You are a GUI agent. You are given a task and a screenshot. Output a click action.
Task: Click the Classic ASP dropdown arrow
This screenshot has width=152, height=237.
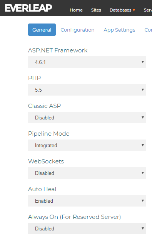[x=143, y=118]
